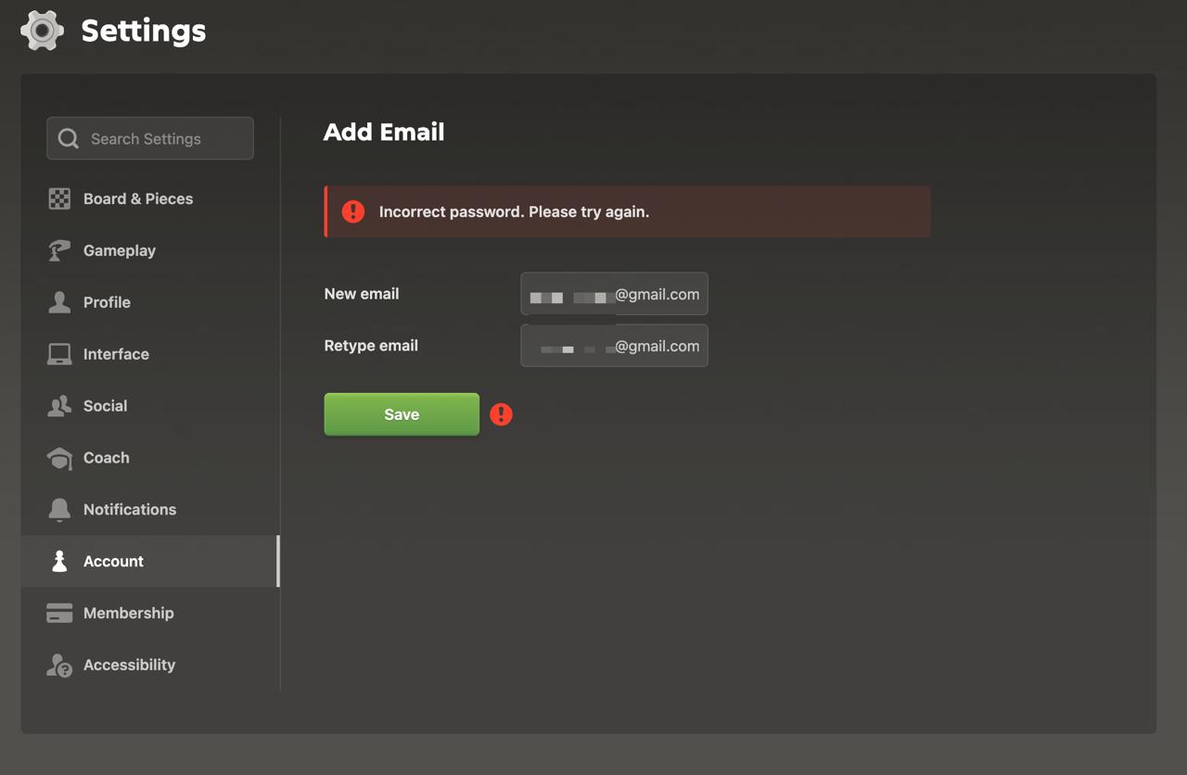Click the Membership credit card icon
Image resolution: width=1187 pixels, height=775 pixels.
pos(59,613)
